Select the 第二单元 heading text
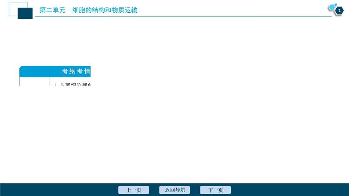349x196 pixels. [x=53, y=10]
